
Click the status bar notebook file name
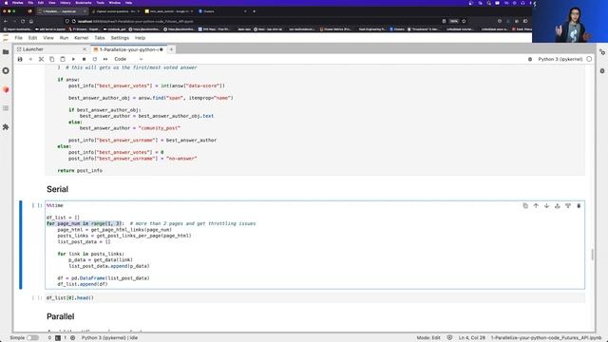(547, 338)
